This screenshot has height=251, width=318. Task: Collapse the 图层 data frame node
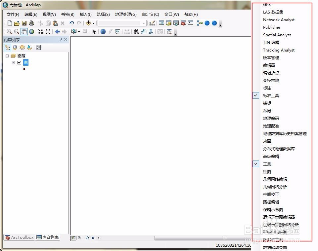point(7,56)
